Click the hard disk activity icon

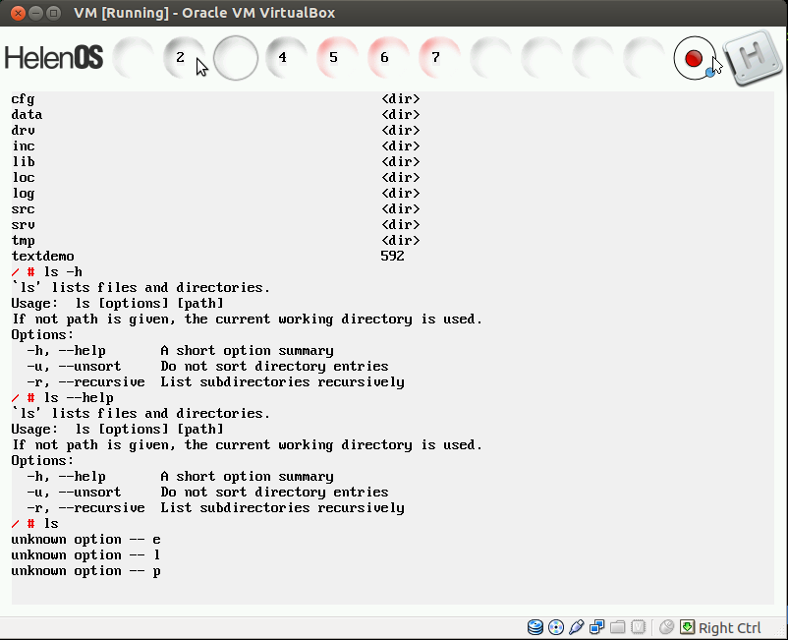(x=535, y=627)
